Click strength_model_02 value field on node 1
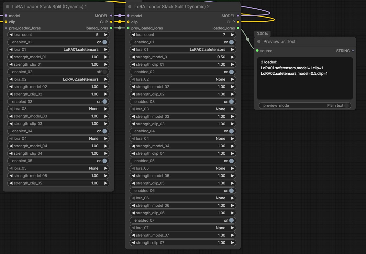 coord(58,87)
